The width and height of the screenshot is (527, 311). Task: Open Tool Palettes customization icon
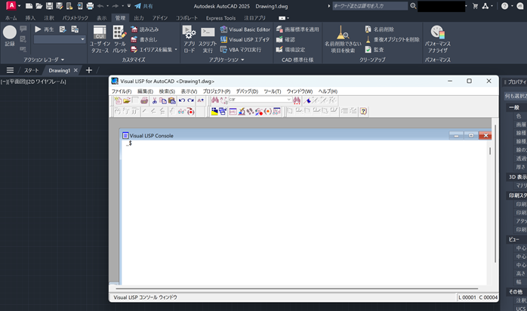coord(119,37)
